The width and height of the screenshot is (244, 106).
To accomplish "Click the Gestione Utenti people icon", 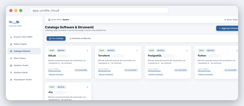I will click(11, 72).
